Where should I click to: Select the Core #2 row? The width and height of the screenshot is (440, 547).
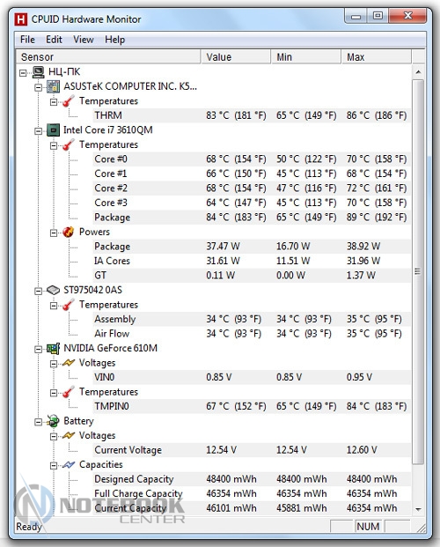pos(251,188)
